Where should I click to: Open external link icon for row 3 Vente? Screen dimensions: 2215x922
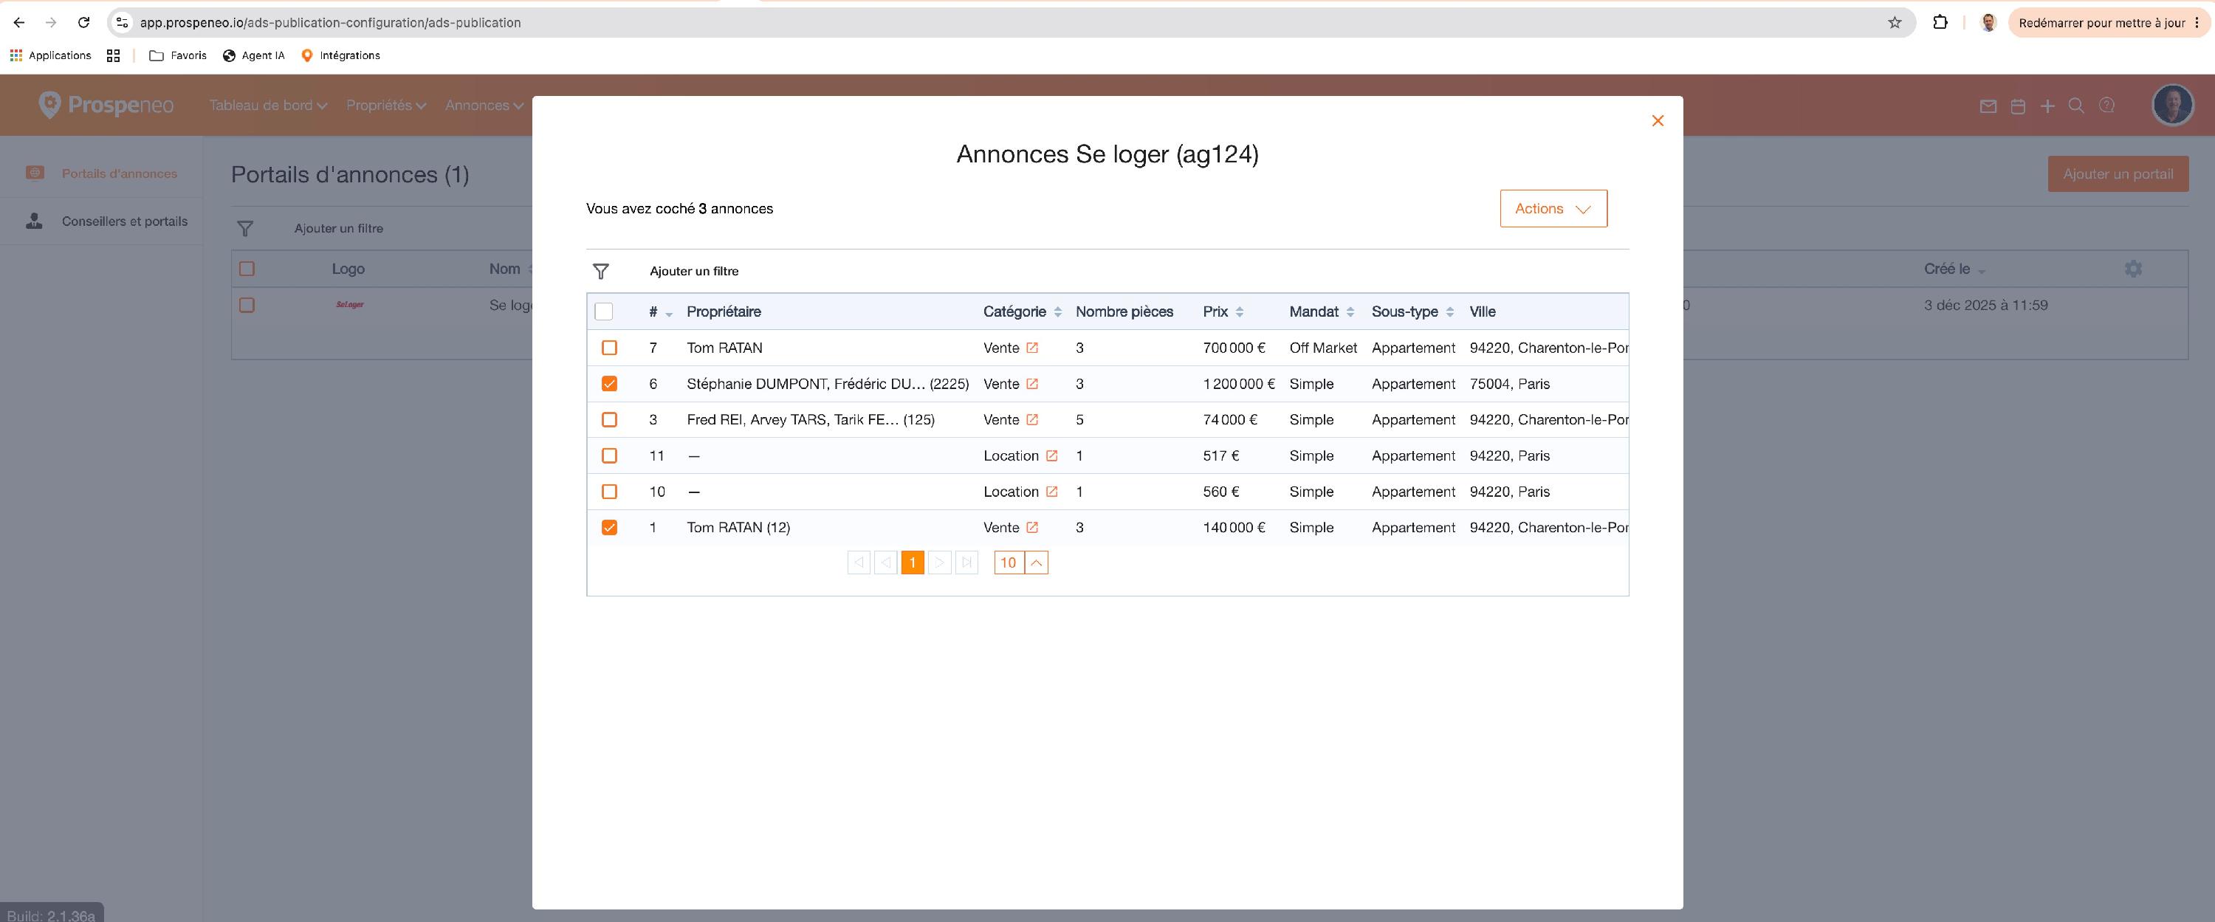1032,420
